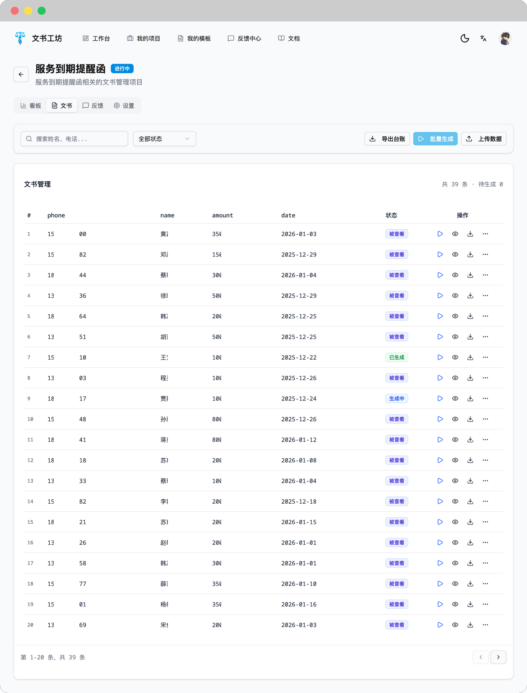This screenshot has width=527, height=693.
Task: Open the user avatar profile menu
Action: 505,39
